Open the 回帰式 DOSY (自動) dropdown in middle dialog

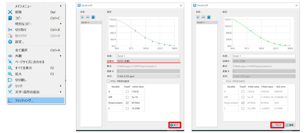[148, 61]
